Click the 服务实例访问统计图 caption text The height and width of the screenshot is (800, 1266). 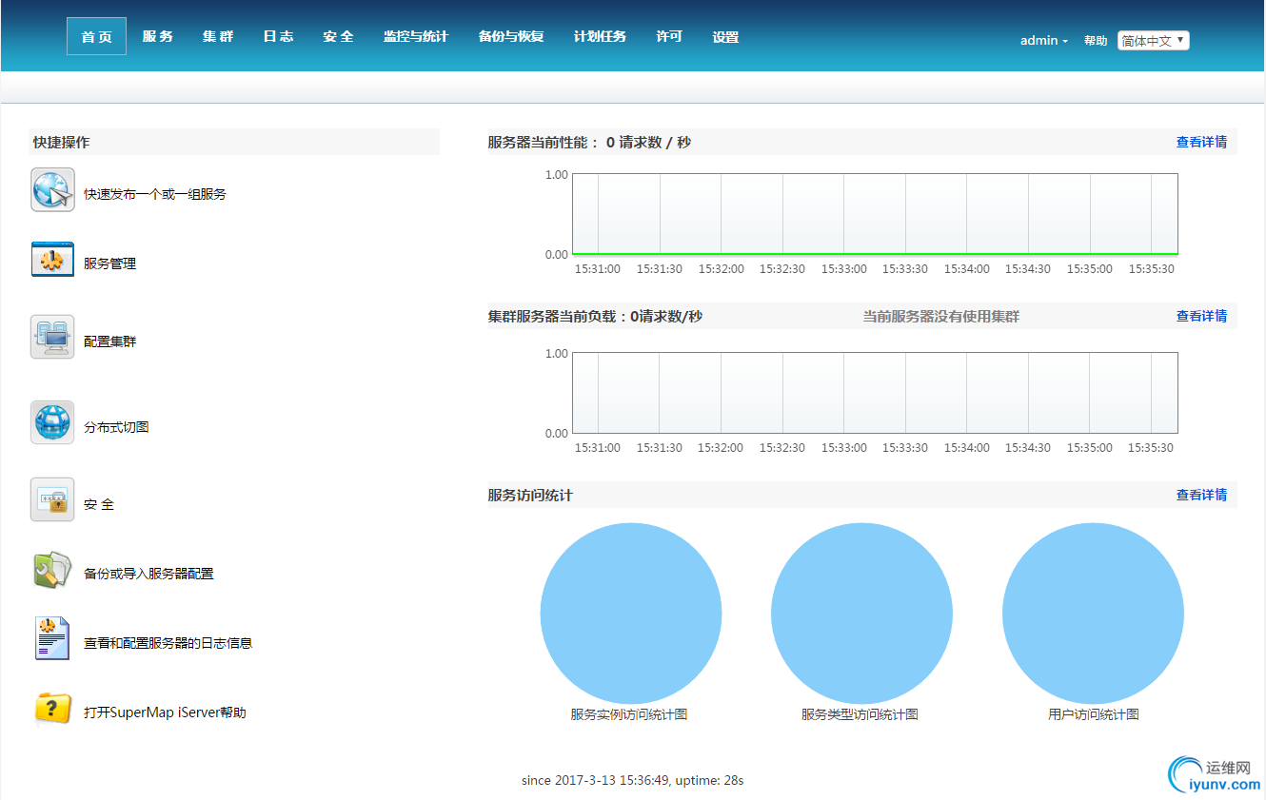tap(629, 714)
